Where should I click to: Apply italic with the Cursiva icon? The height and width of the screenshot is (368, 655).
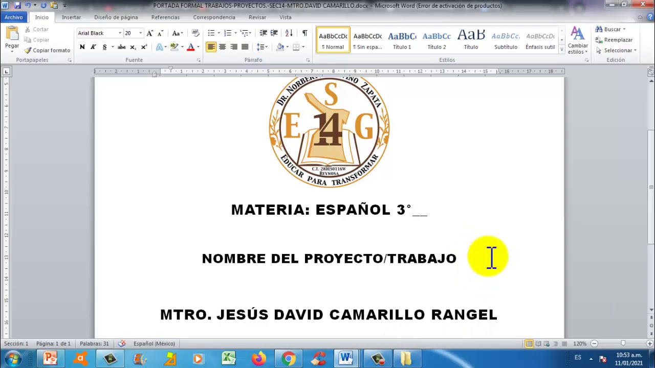tap(93, 47)
